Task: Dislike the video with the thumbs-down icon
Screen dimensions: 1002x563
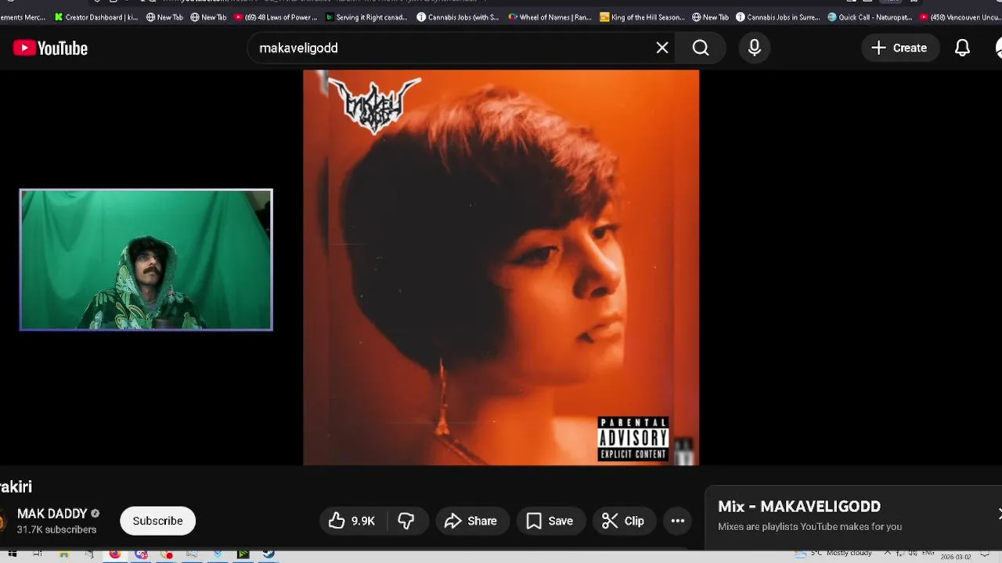Action: coord(406,521)
